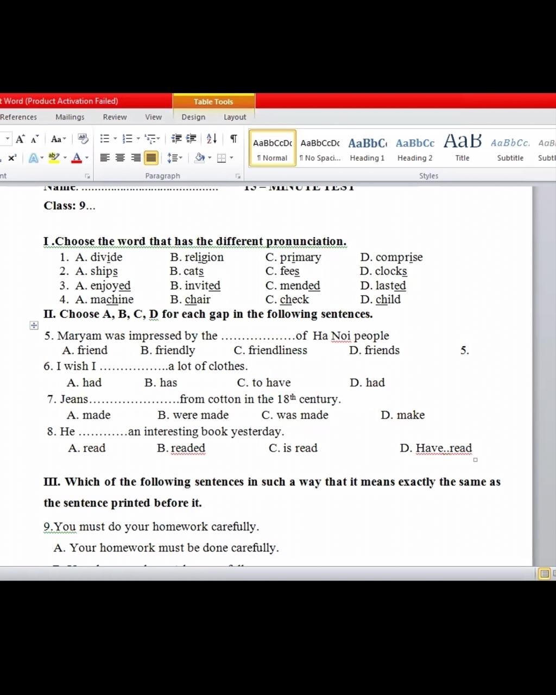The height and width of the screenshot is (695, 556).
Task: Click the Clear Formatting eraser icon
Action: pos(83,139)
